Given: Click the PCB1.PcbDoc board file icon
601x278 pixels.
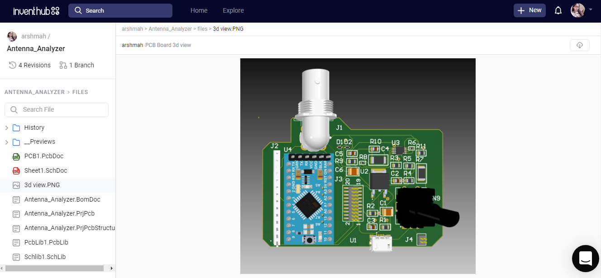Looking at the screenshot, I should [16, 156].
